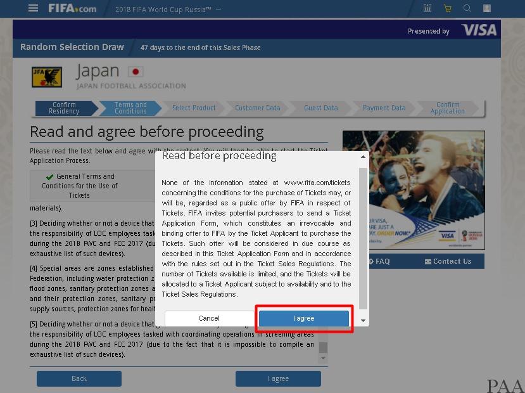This screenshot has height=393, width=525.
Task: Open the FAQ link
Action: (379, 261)
